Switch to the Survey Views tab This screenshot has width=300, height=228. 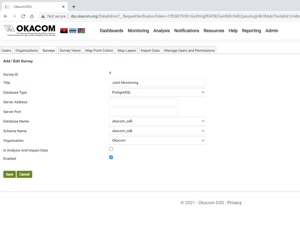click(70, 50)
